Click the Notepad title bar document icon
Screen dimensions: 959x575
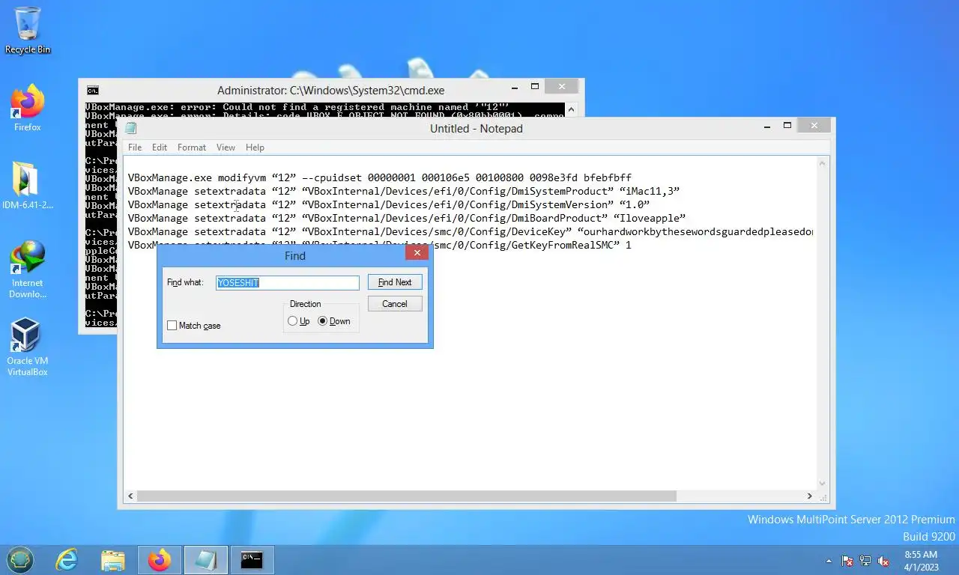click(130, 128)
